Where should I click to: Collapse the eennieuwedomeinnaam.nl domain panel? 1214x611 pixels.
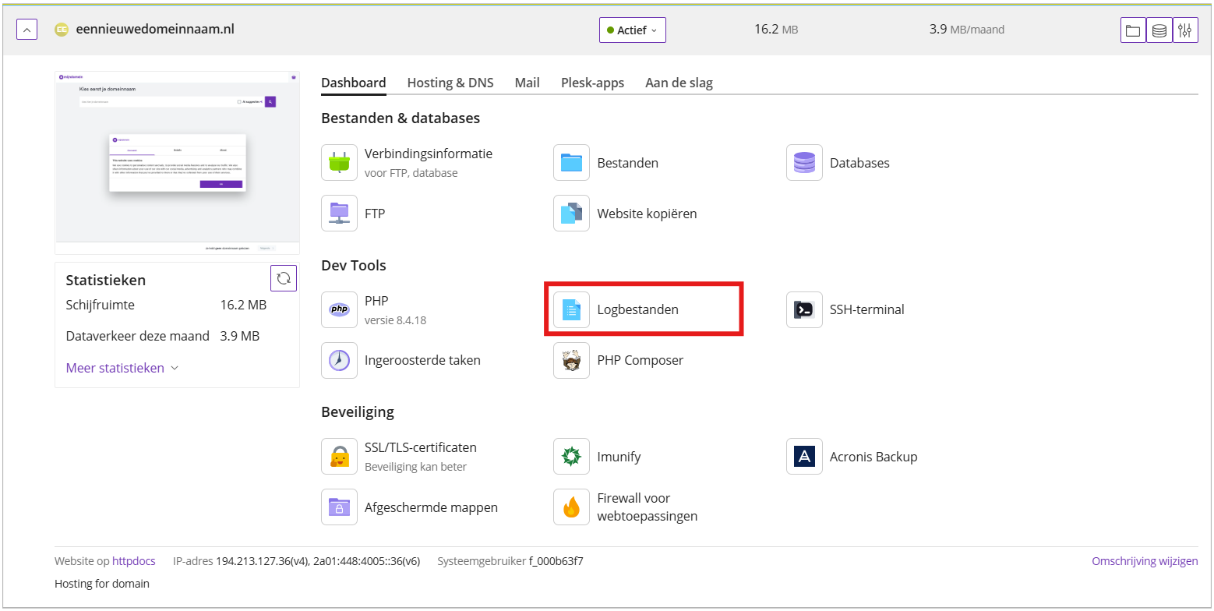(26, 30)
